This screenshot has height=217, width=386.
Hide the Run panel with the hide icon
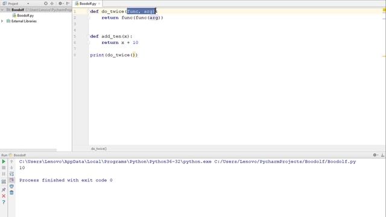(382, 155)
